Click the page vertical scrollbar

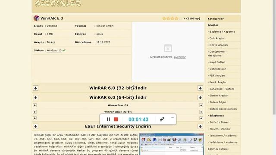274,57
